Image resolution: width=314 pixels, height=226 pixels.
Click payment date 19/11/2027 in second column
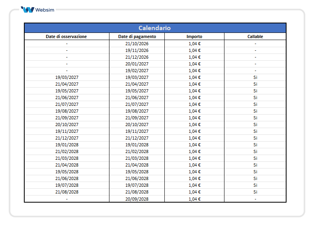[x=137, y=132]
